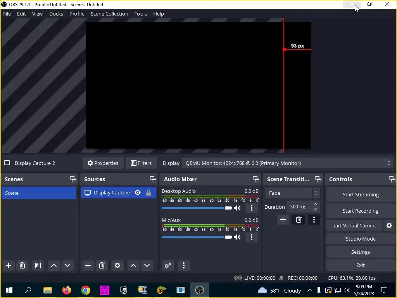The image size is (397, 298).
Task: Open Audio Mixer bottom three-dot menu
Action: (x=184, y=265)
